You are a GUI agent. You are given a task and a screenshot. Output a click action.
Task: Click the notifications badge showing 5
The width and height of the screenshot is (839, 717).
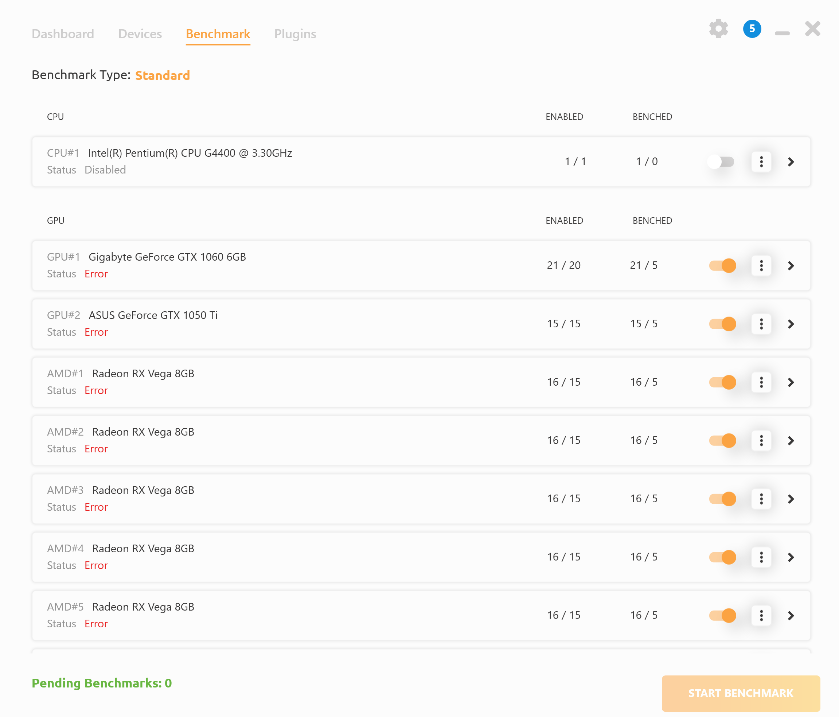coord(752,29)
